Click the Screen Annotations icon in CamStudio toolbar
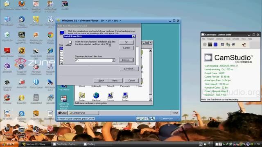This screenshot has height=147, width=262. pyautogui.click(x=228, y=45)
